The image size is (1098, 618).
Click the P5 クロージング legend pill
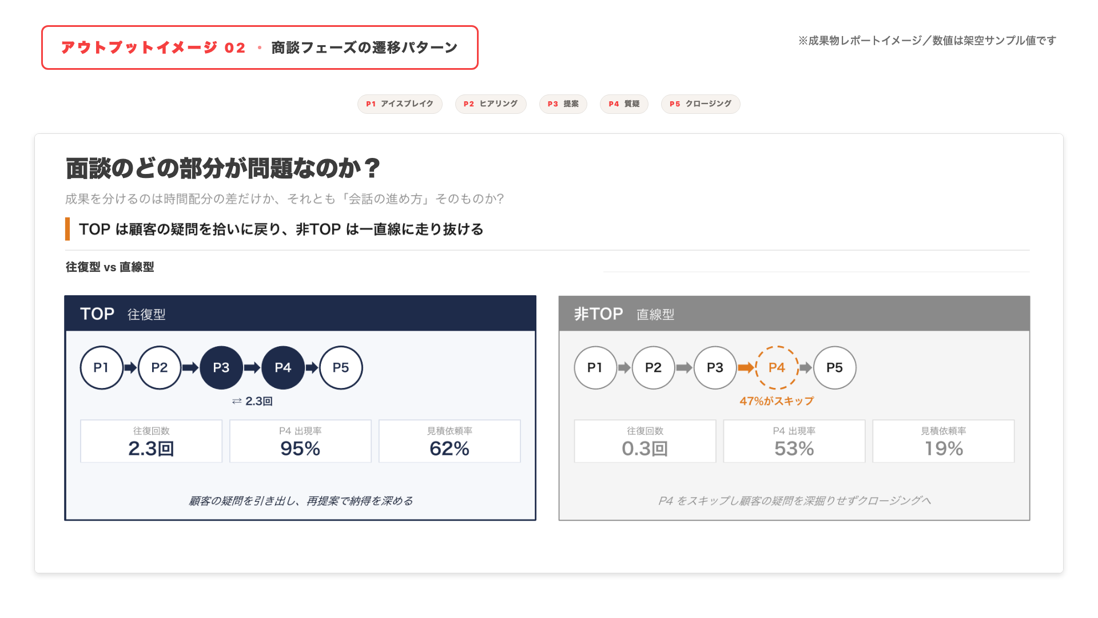[700, 104]
